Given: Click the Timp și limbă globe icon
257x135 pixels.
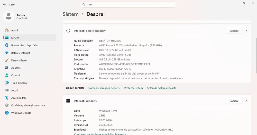Looking at the screenshot, I should click(x=7, y=83).
